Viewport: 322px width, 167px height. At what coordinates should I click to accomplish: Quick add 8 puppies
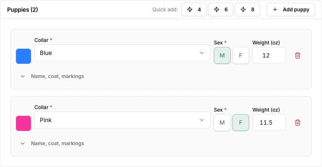point(247,10)
